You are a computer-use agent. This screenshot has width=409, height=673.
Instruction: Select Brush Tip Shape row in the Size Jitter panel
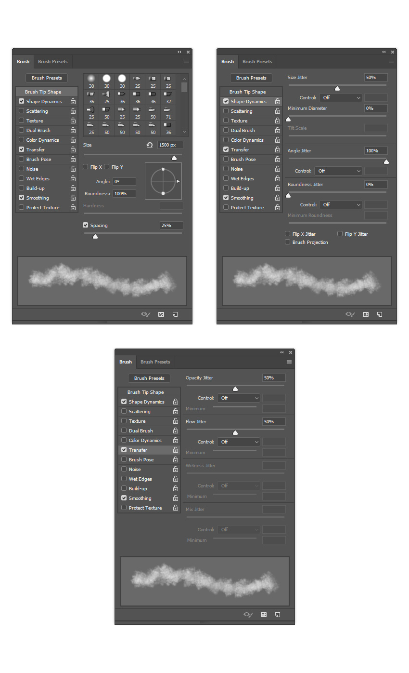251,92
